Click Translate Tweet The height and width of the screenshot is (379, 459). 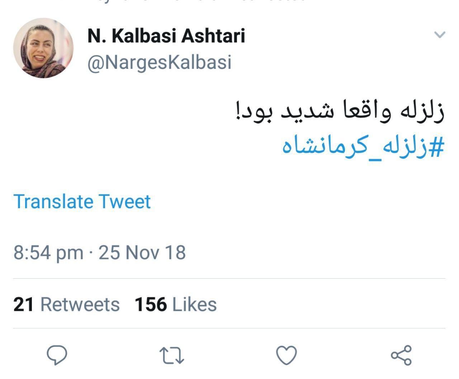click(82, 201)
